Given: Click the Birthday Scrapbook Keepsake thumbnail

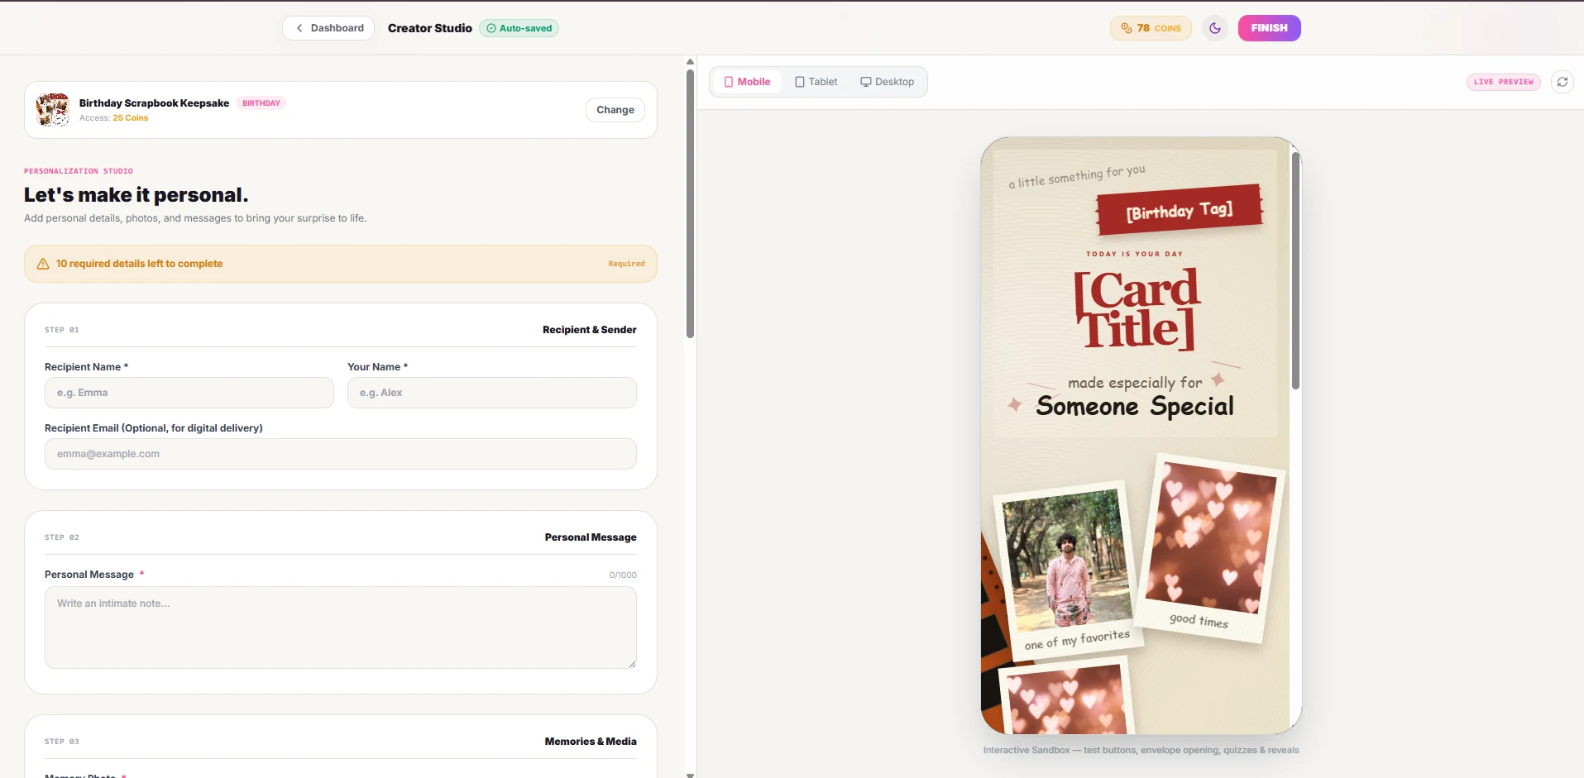Looking at the screenshot, I should tap(53, 110).
